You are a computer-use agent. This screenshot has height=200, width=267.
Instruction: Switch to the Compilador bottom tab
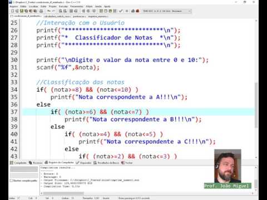(18, 163)
